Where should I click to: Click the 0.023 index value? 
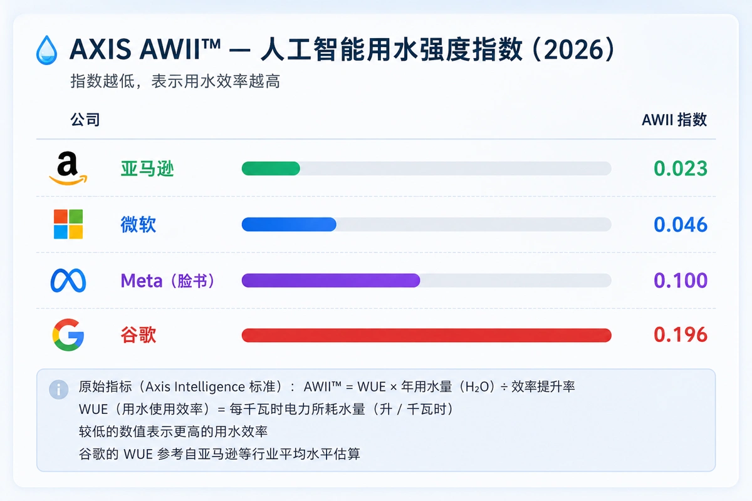coord(681,168)
